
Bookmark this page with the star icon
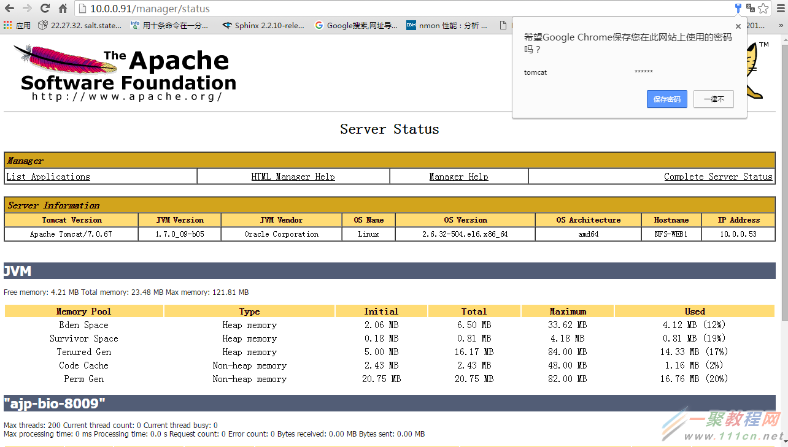click(x=763, y=9)
